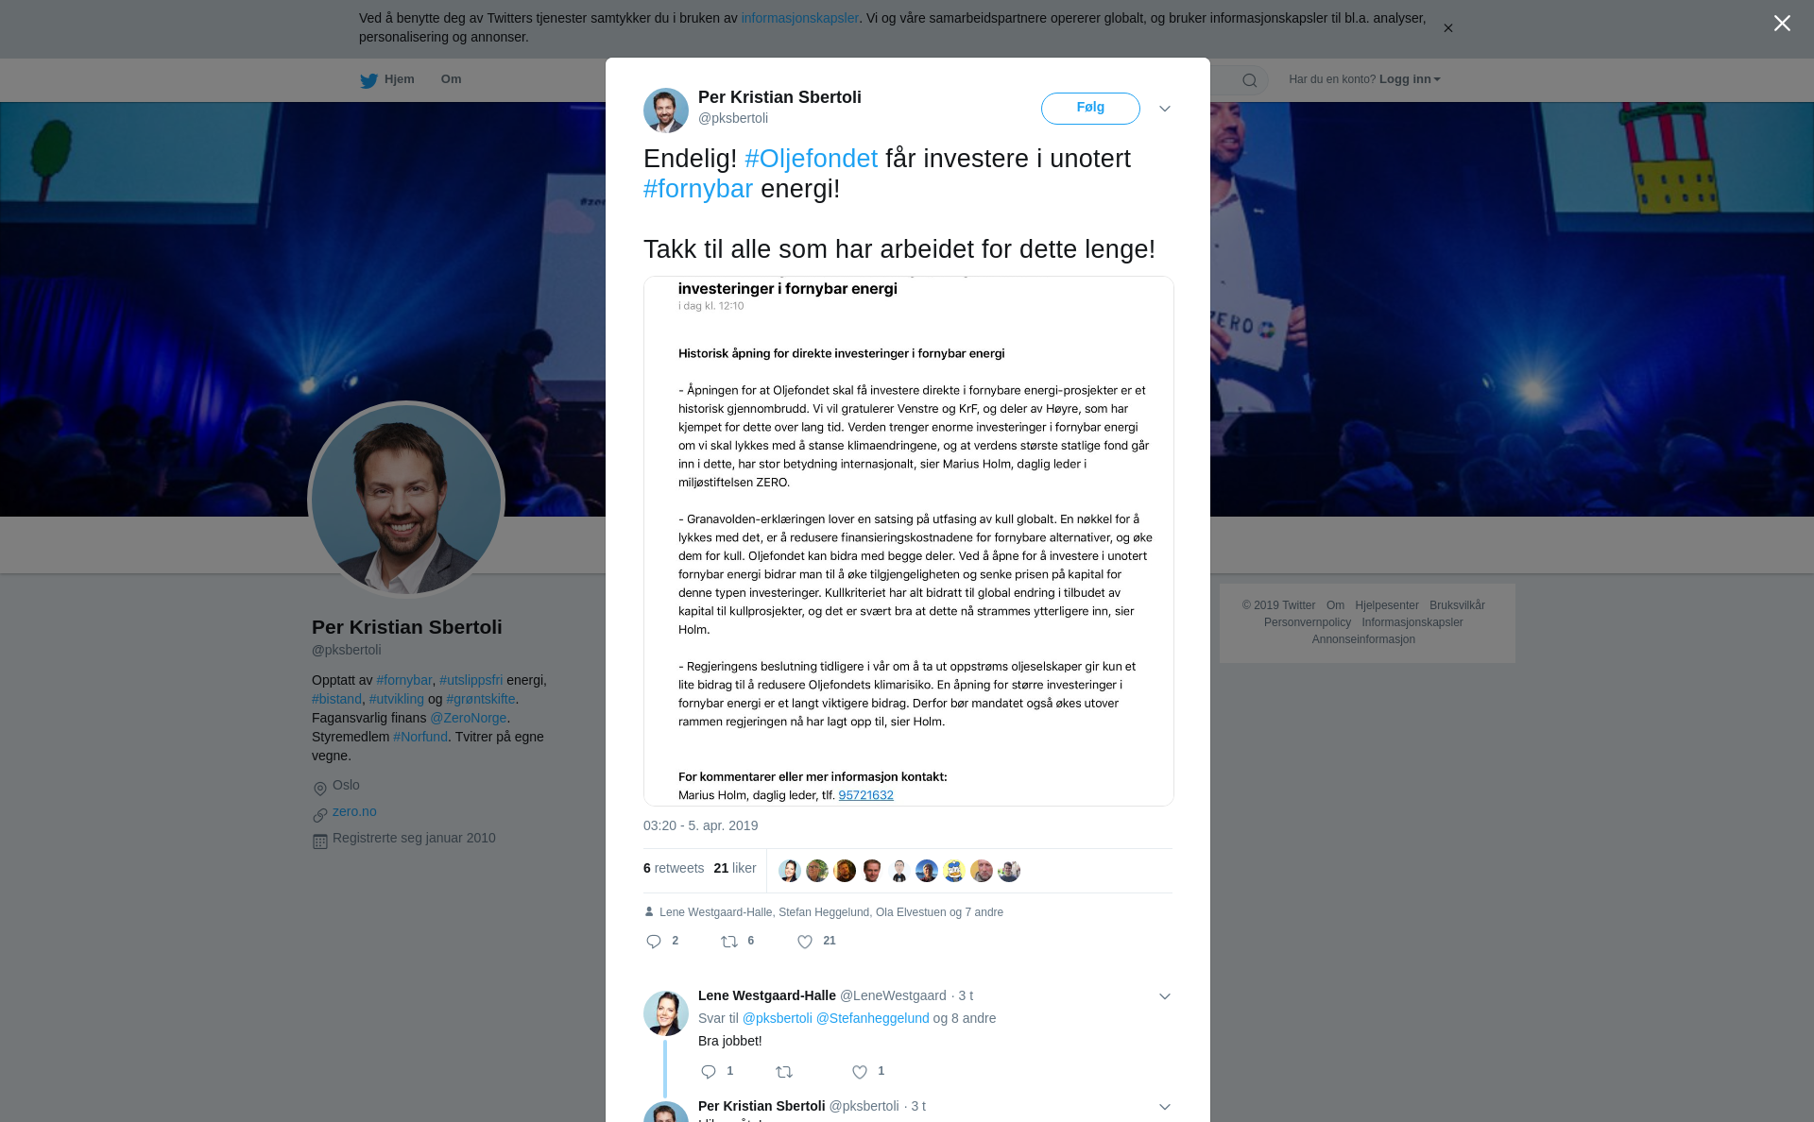Click the large profile picture of Per Kristian Sbertoli
This screenshot has height=1122, width=1814.
click(406, 500)
